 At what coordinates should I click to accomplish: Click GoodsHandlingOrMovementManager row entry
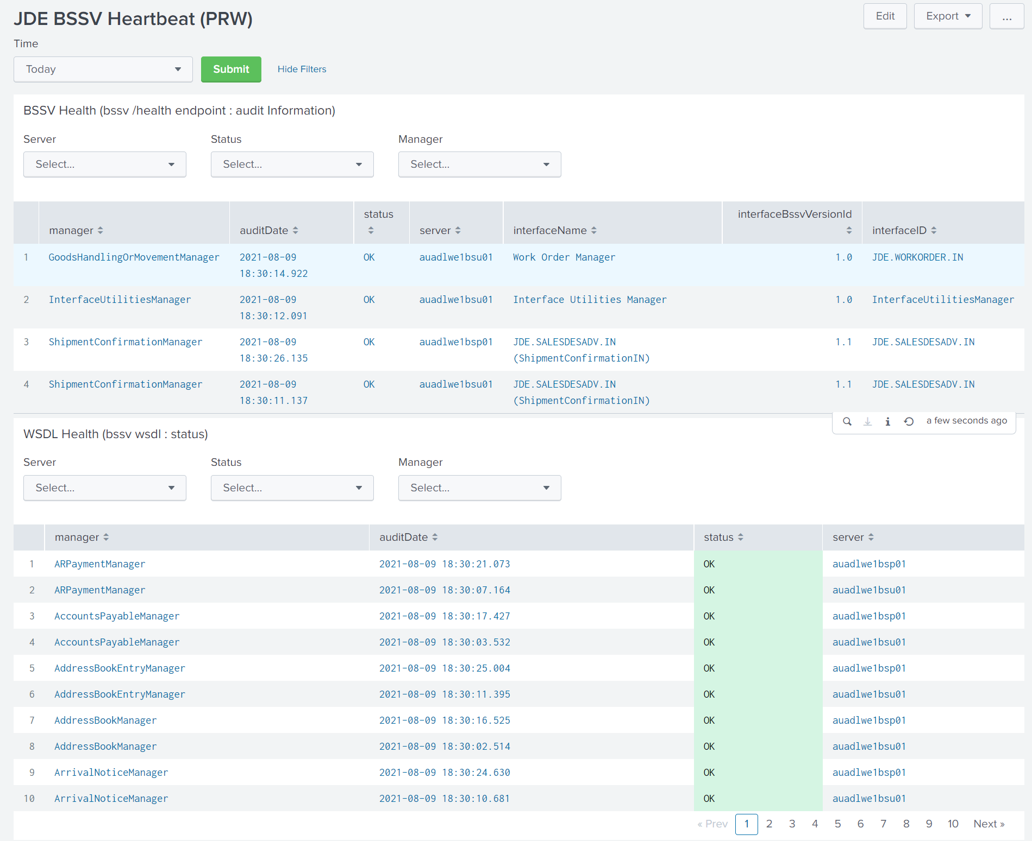point(134,257)
